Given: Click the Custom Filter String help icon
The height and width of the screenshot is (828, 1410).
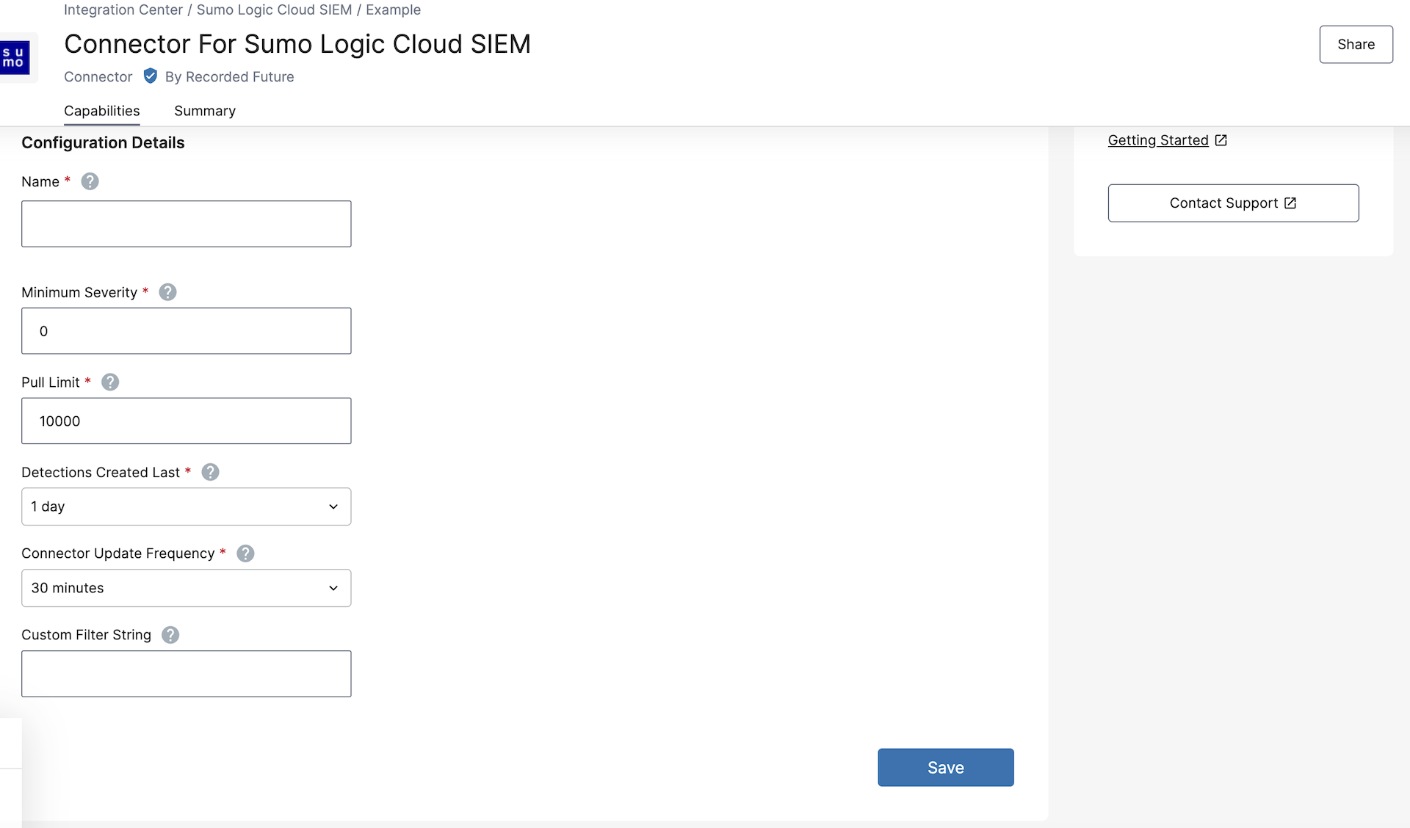Looking at the screenshot, I should (170, 635).
